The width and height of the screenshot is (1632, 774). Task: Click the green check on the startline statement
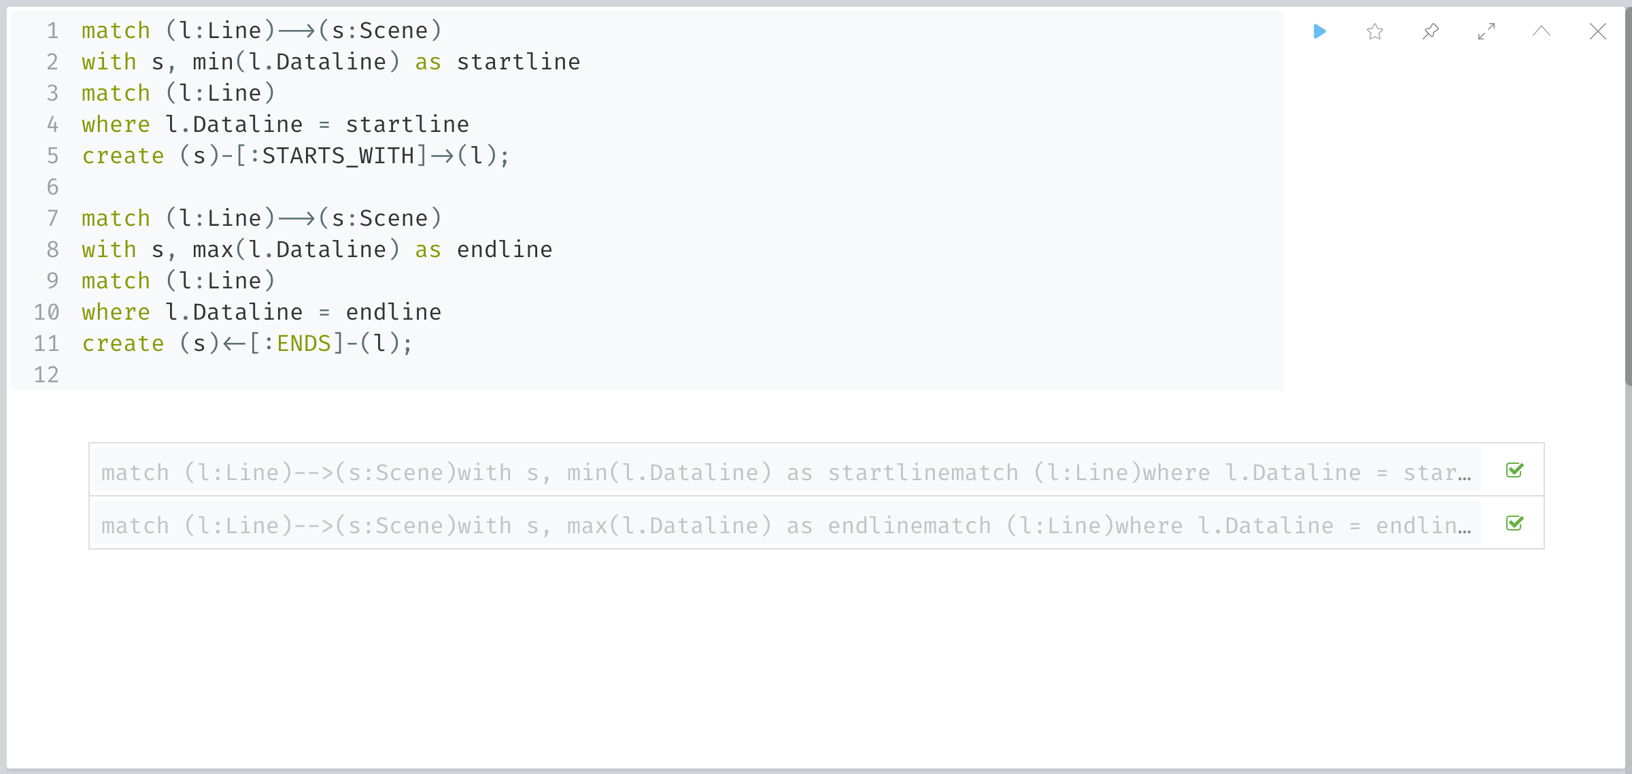[x=1514, y=470]
